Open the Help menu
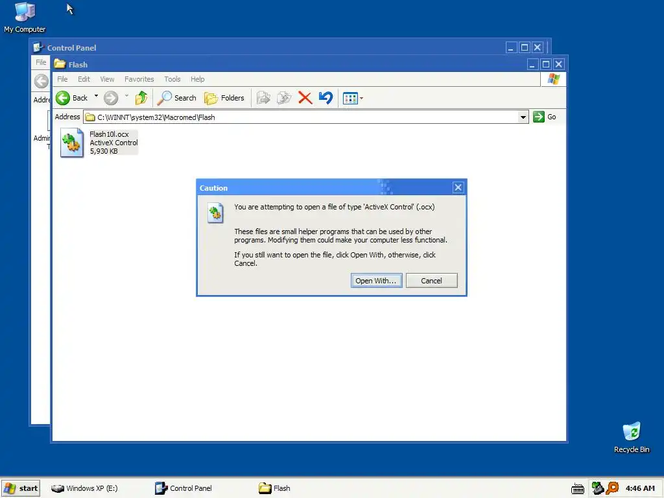This screenshot has height=498, width=664. click(197, 79)
